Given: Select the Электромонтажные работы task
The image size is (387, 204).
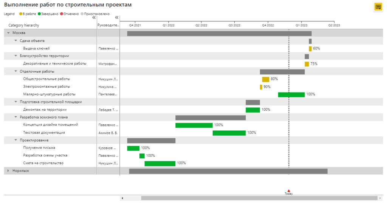Looking at the screenshot, I should (x=46, y=87).
